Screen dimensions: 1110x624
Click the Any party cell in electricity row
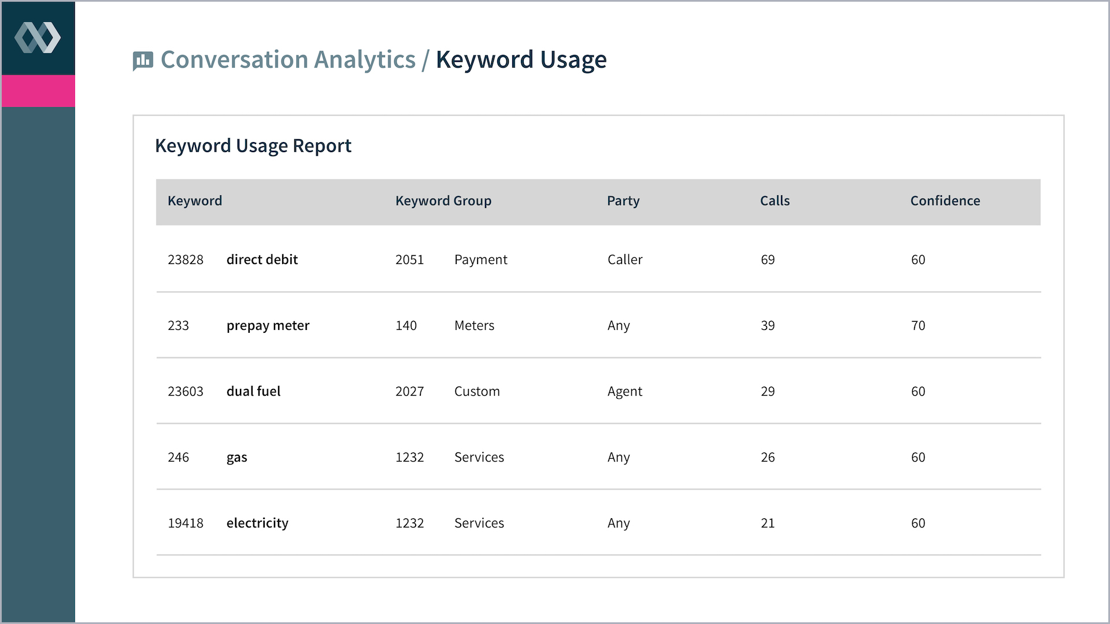pos(619,523)
